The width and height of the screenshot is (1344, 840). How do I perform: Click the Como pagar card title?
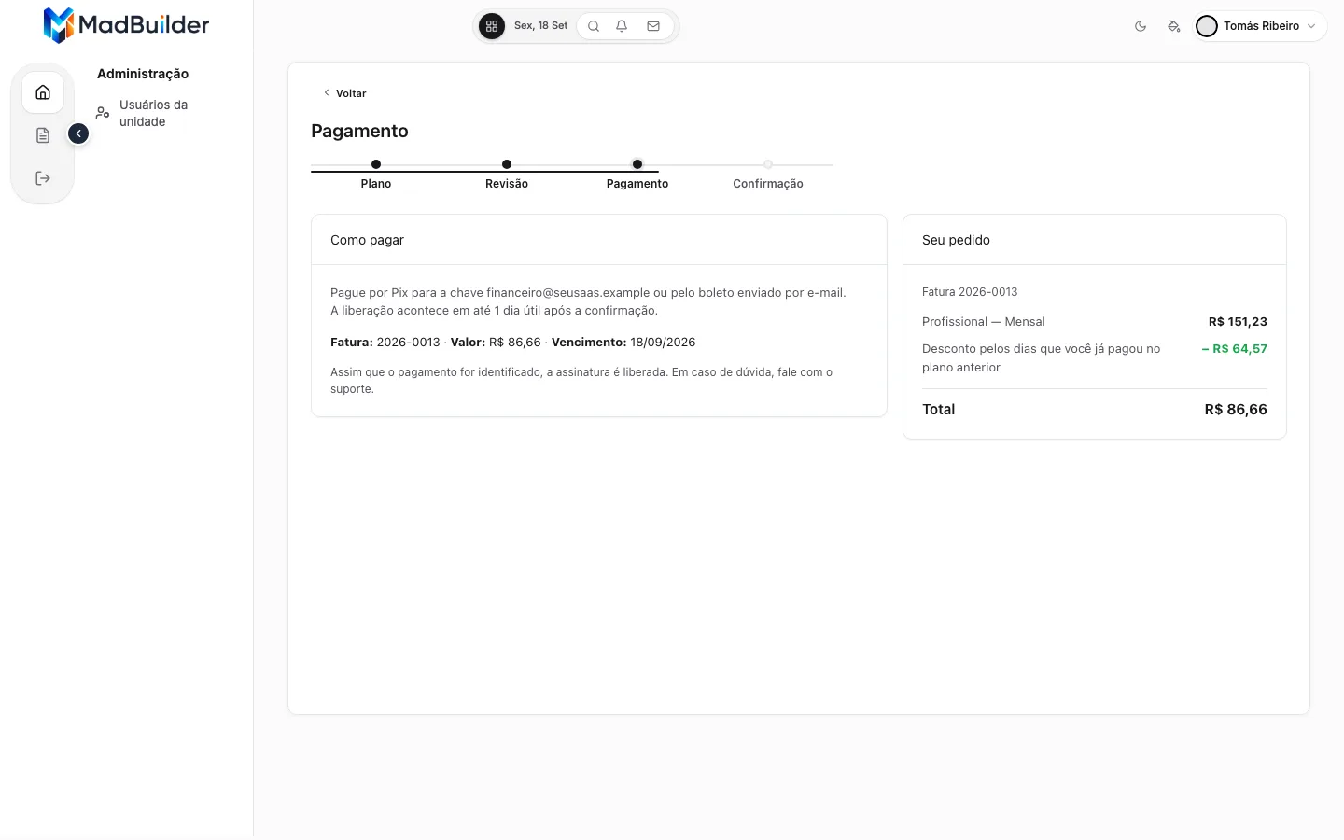pos(367,240)
